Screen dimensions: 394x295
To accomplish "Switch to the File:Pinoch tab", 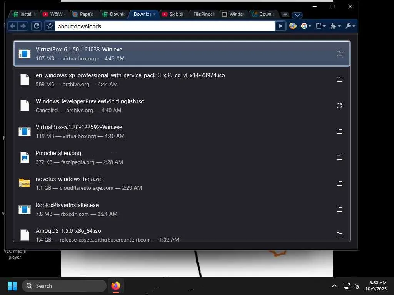I will tap(204, 14).
